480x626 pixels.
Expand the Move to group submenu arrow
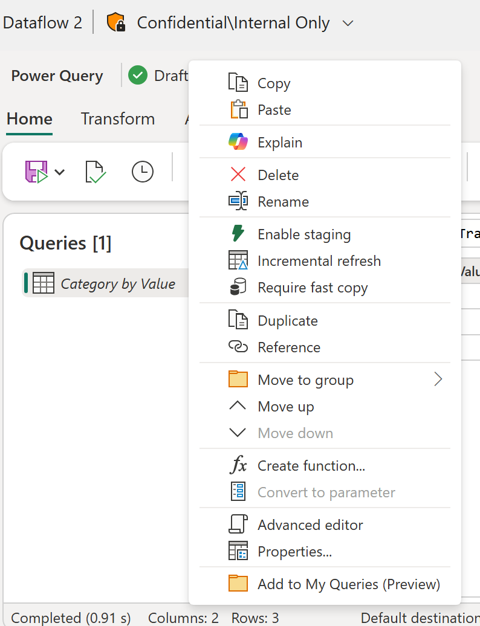[438, 379]
